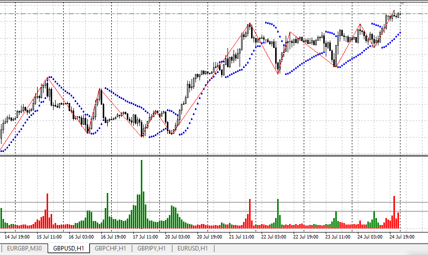428x255 pixels.
Task: Click the 22 Jul 03:00 time label
Action: (274, 237)
